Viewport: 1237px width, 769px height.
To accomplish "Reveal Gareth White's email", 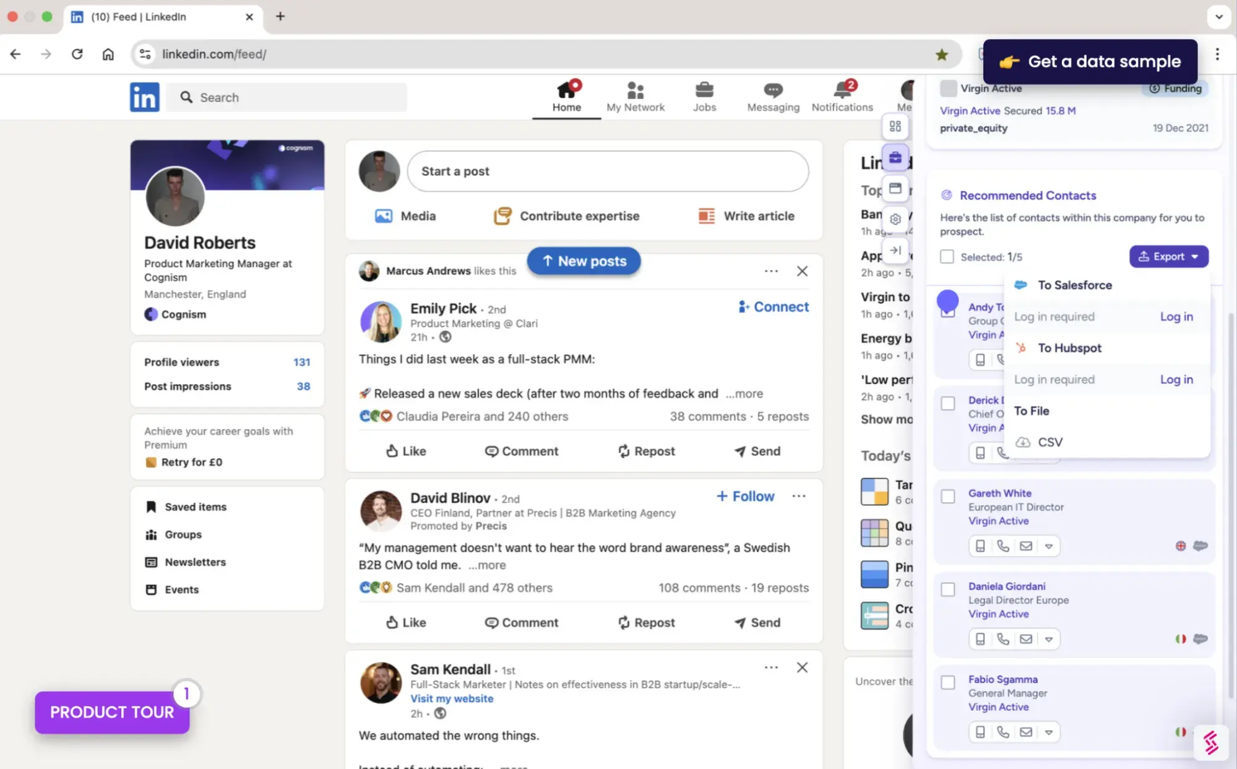I will [1025, 545].
